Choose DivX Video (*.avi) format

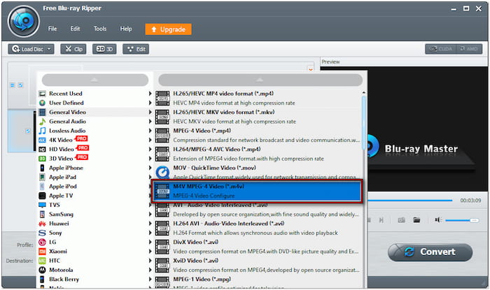pos(258,247)
